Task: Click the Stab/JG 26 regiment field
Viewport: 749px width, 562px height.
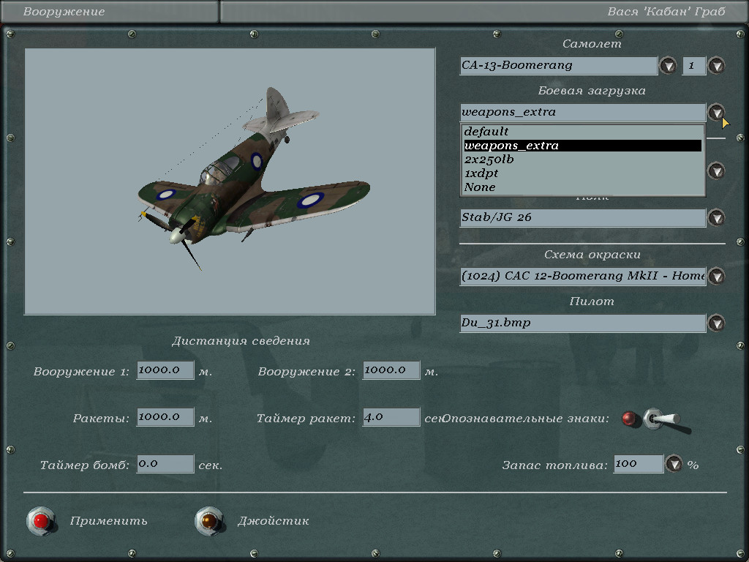Action: [583, 217]
